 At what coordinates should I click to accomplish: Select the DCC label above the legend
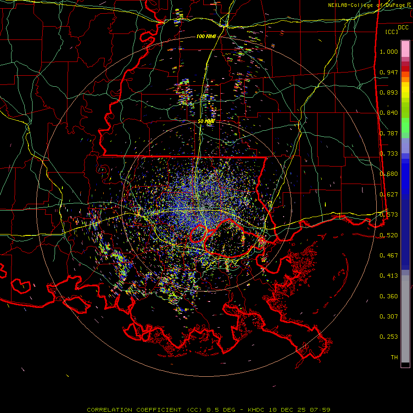click(403, 28)
